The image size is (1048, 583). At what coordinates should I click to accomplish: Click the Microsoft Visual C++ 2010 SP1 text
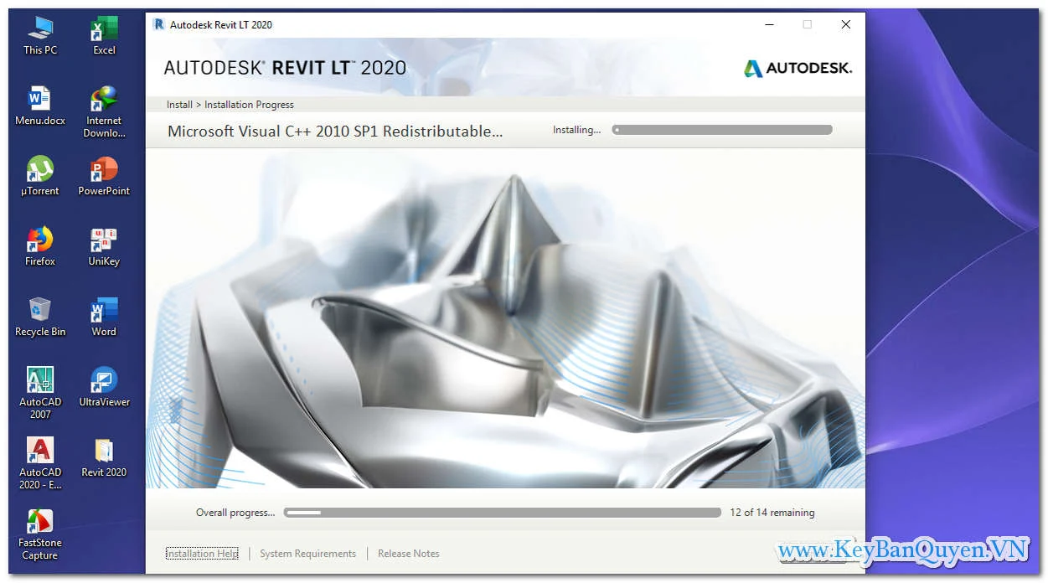335,131
